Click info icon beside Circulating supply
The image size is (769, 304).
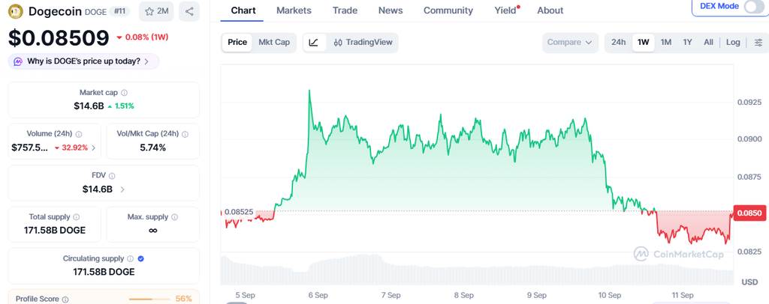click(x=130, y=258)
